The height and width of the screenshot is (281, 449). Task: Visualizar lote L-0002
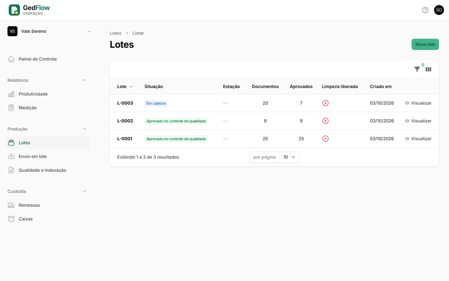pyautogui.click(x=418, y=121)
